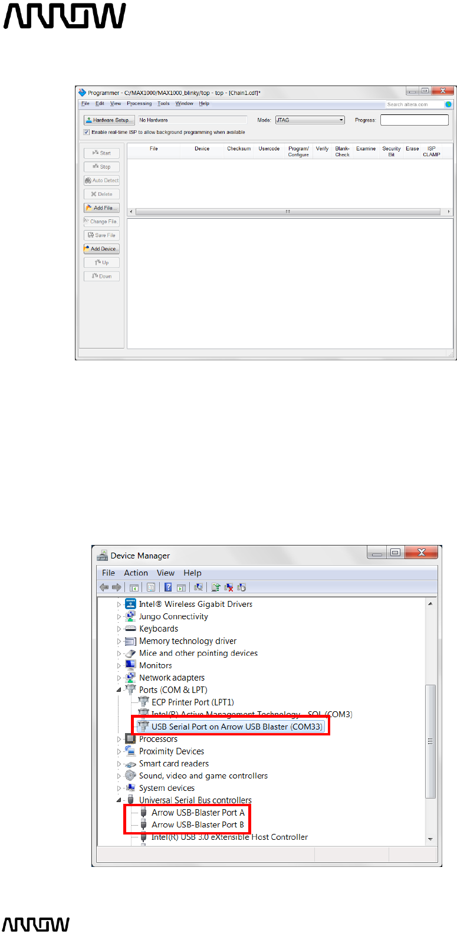Click the horizontal scrollbar under the file table

coord(290,211)
